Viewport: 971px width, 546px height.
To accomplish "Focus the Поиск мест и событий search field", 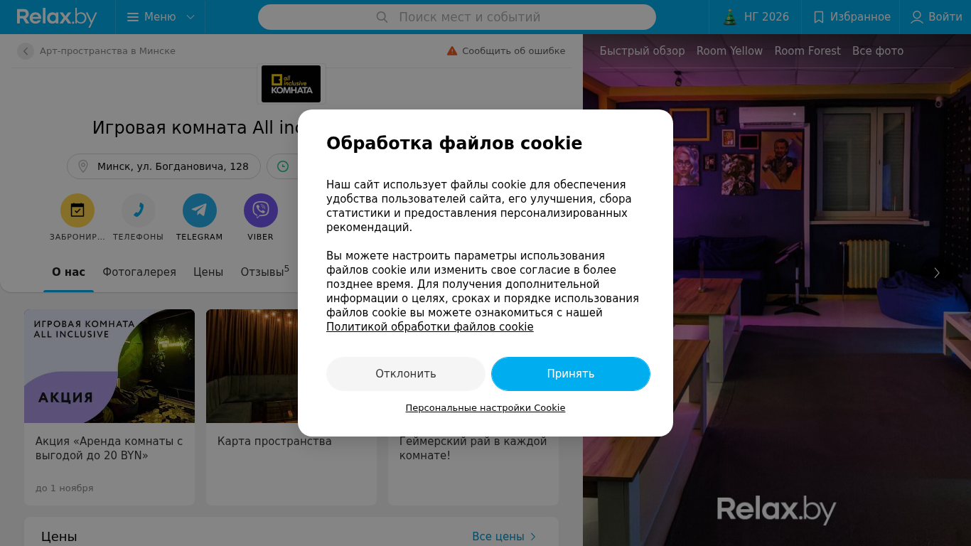I will 457,17.
